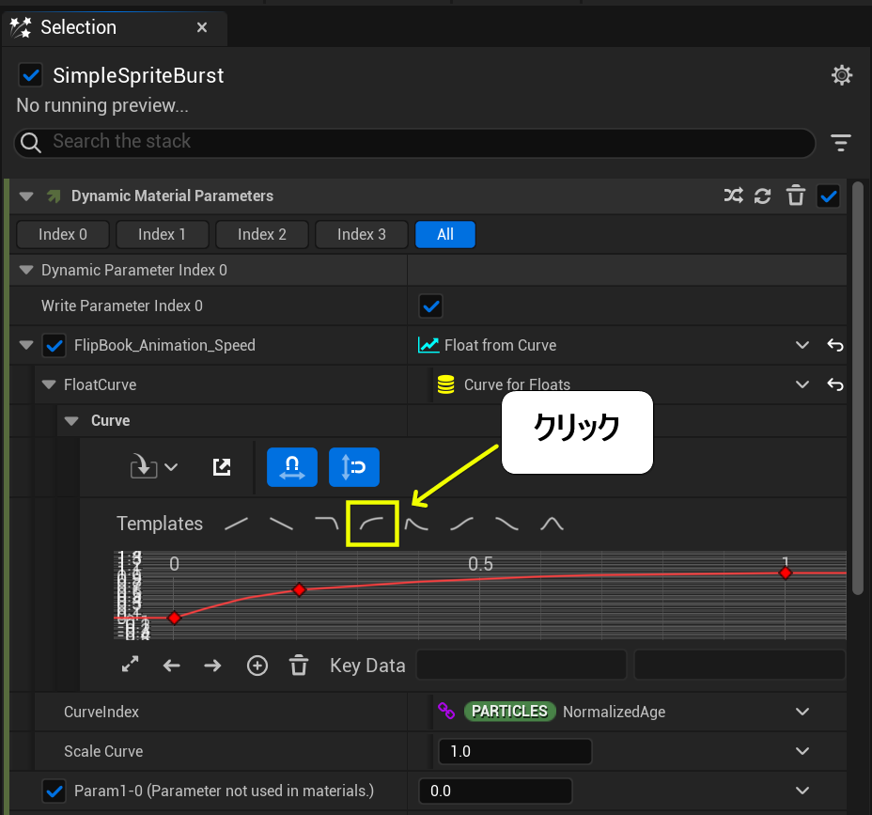Open the Float from Curve dropdown

click(802, 345)
